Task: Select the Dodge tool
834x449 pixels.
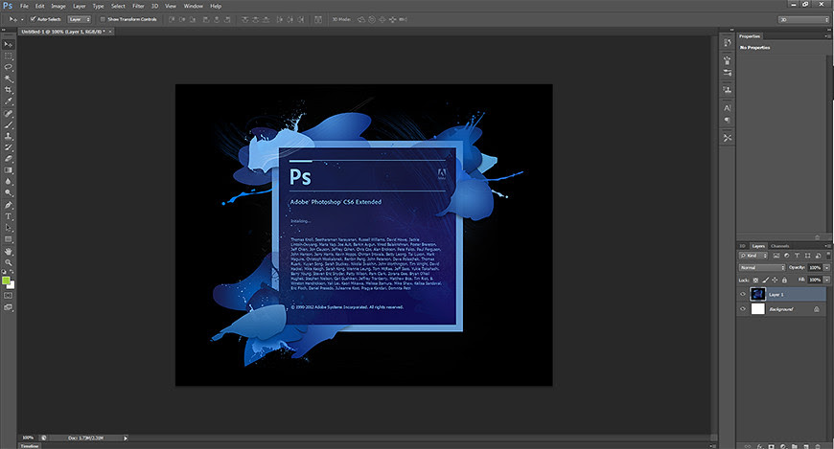Action: click(x=8, y=192)
